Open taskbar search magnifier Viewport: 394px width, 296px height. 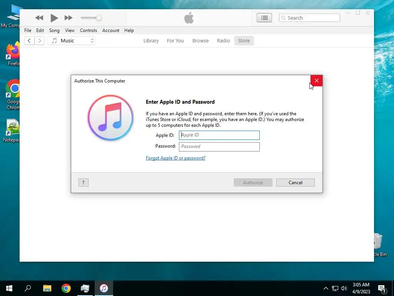point(28,288)
